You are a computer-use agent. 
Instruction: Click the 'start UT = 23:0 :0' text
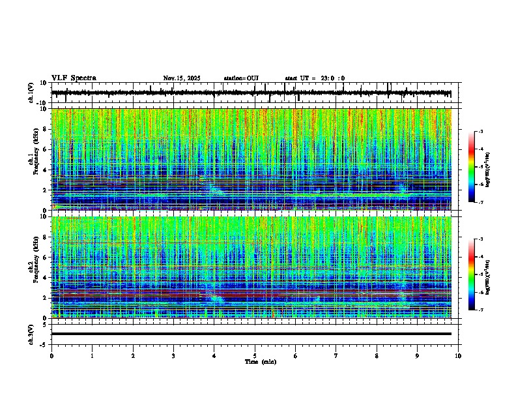click(x=315, y=78)
